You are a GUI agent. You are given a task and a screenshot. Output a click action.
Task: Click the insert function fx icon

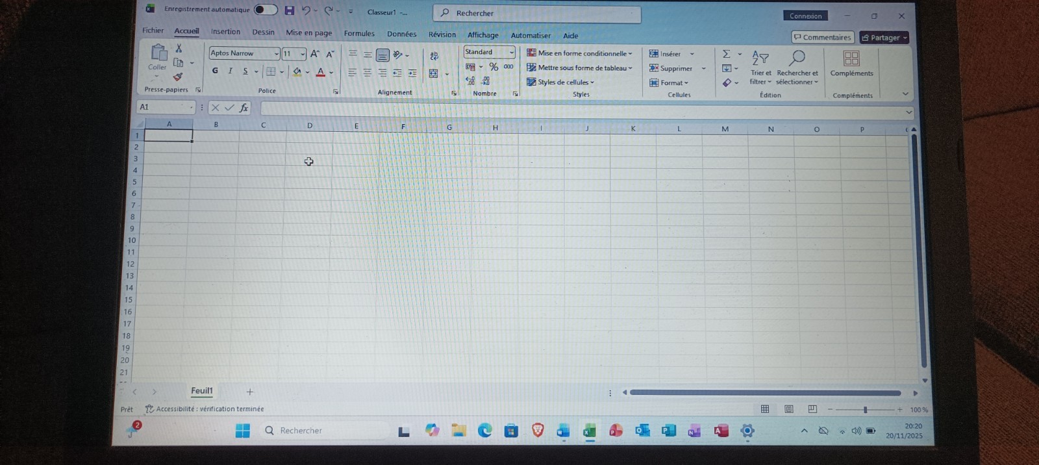point(244,108)
